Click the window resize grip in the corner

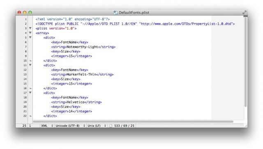(246, 126)
